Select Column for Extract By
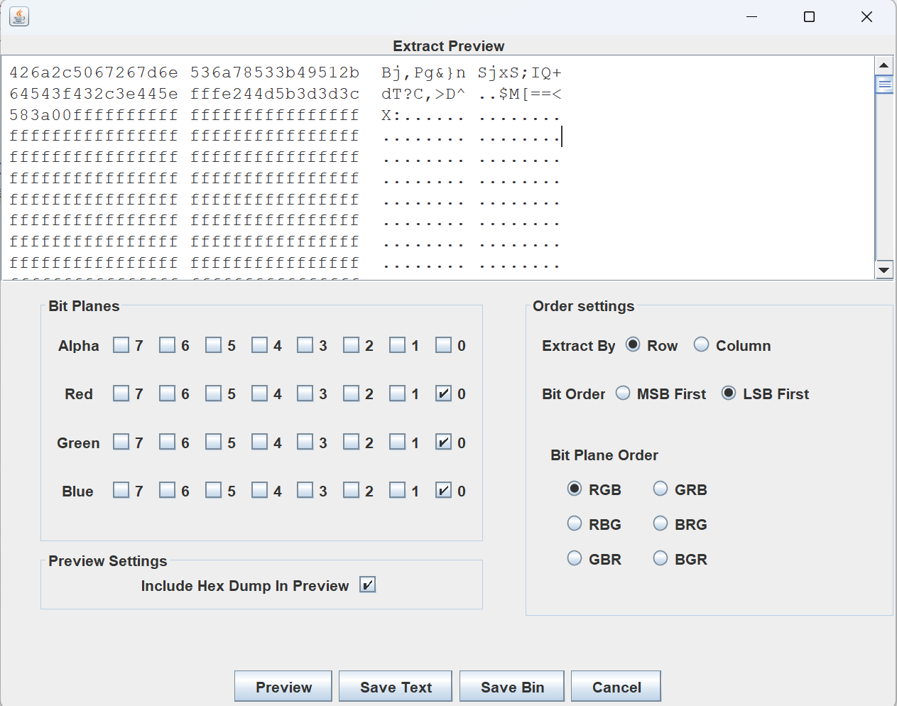Screen dimensions: 897x706 [x=702, y=345]
